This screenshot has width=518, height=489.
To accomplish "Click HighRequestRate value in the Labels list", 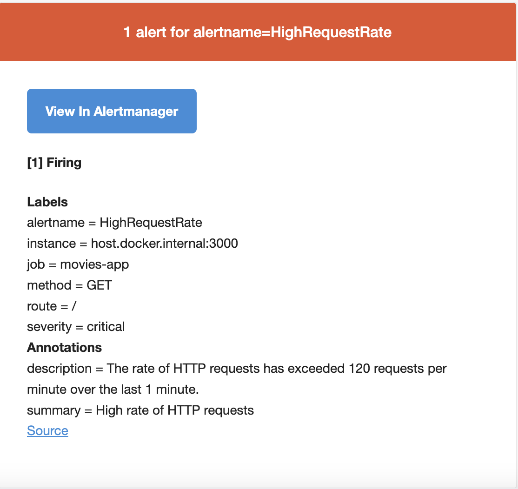I will point(151,223).
